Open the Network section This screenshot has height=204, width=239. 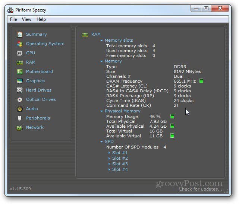(x=35, y=127)
